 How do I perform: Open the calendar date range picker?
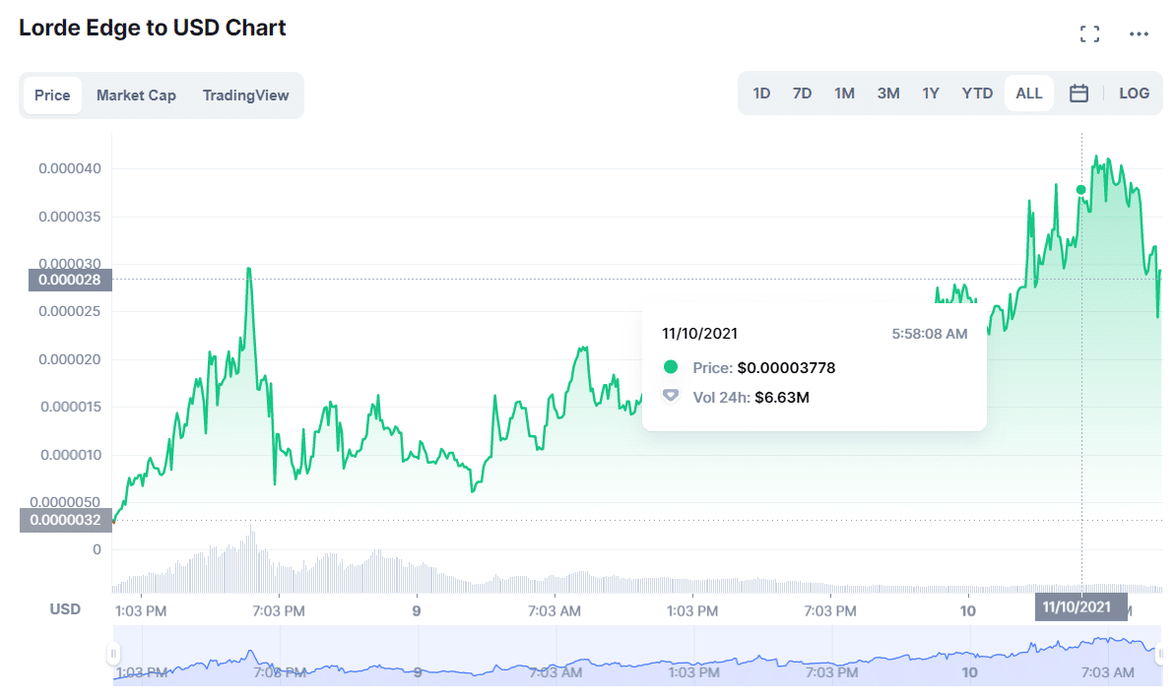(1078, 93)
